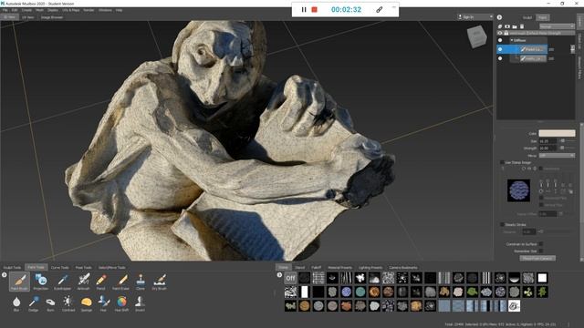Choose the Dry Brush tool

coord(160,282)
